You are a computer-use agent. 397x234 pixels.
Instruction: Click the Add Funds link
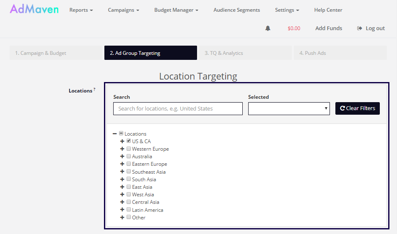[329, 28]
